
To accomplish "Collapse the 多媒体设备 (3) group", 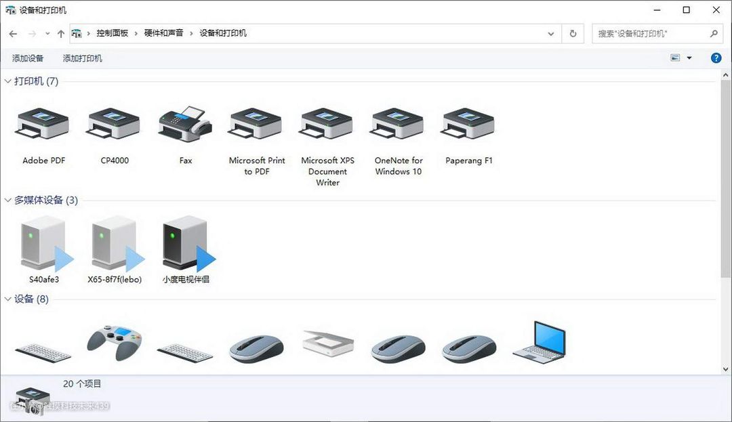I will pos(8,201).
